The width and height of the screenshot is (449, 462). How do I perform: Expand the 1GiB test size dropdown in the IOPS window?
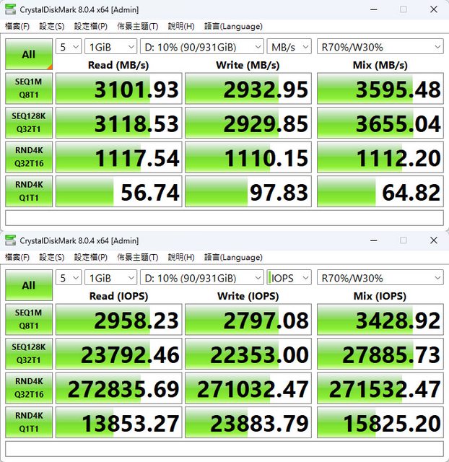point(110,278)
